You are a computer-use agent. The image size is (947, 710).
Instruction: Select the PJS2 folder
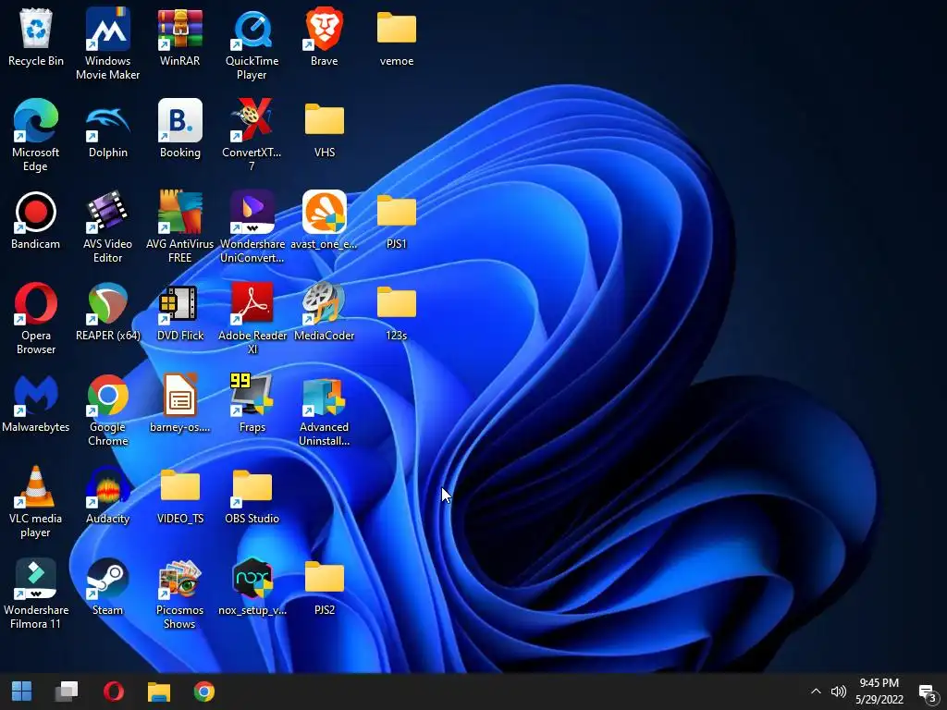[325, 588]
